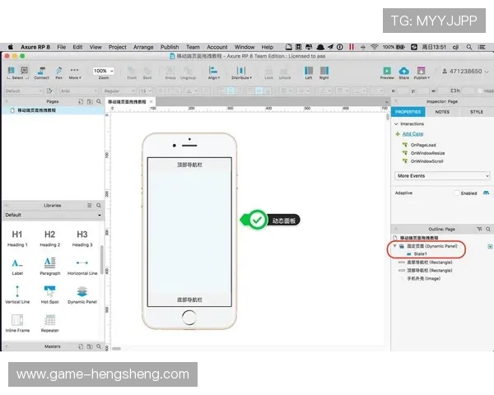The height and width of the screenshot is (395, 494).
Task: Click the Align toolbar icon
Action: point(213,73)
